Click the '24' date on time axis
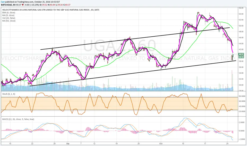Viewport: 247px width, 146px height. click(x=227, y=143)
